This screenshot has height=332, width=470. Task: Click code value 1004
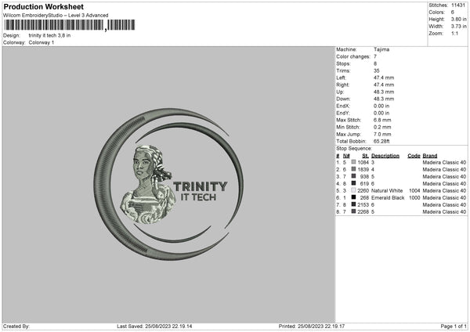(x=414, y=190)
